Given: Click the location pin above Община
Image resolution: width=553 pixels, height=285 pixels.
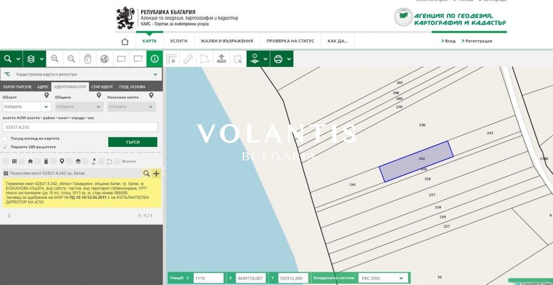Looking at the screenshot, I should (99, 96).
